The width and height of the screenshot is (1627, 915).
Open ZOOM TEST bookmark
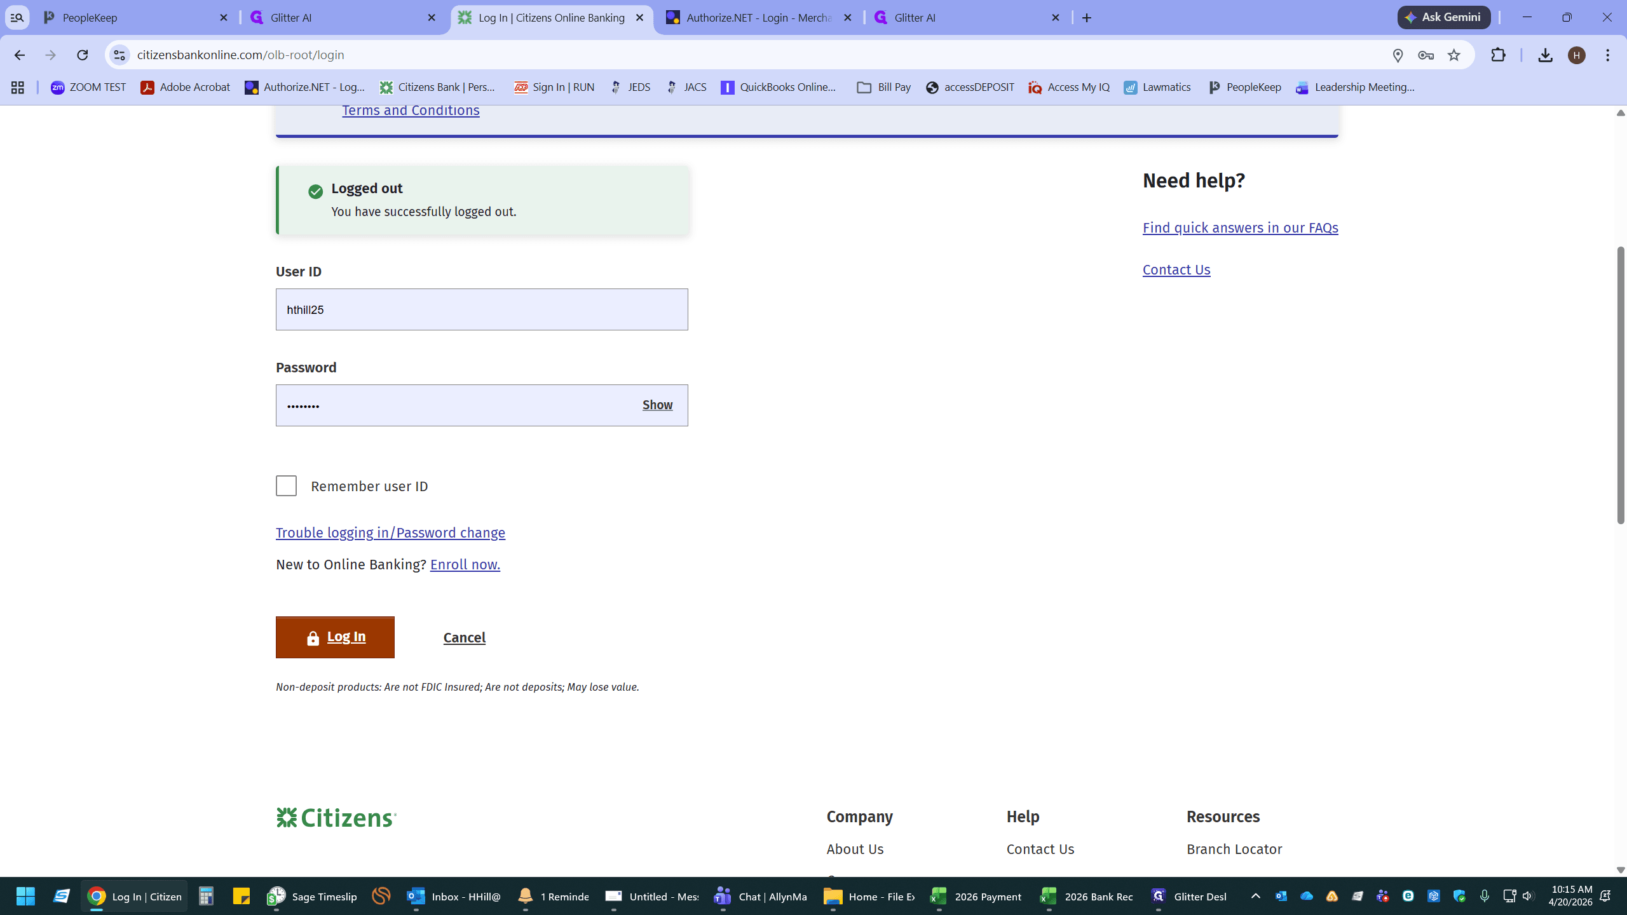coord(88,88)
